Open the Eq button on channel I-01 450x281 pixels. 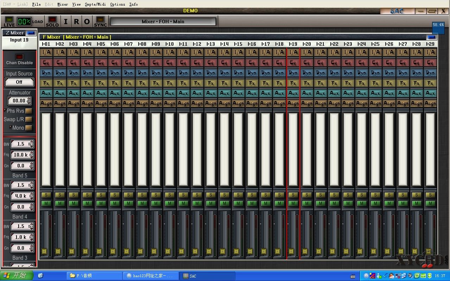(46, 63)
